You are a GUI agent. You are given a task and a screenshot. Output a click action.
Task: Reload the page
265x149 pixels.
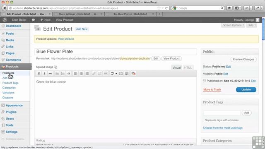(x=166, y=8)
